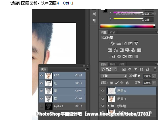The height and width of the screenshot is (120, 168).
Task: Select the Alpha 1 channel thumbnail
Action: point(49,107)
